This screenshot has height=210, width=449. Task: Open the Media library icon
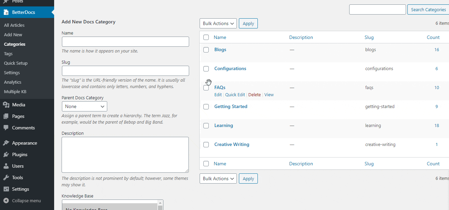(6, 105)
